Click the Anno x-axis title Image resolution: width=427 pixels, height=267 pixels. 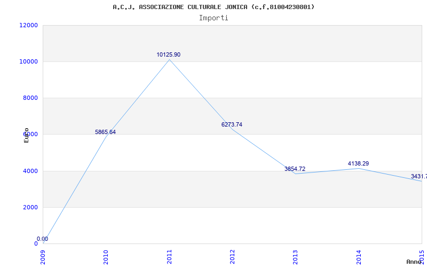coord(414,262)
